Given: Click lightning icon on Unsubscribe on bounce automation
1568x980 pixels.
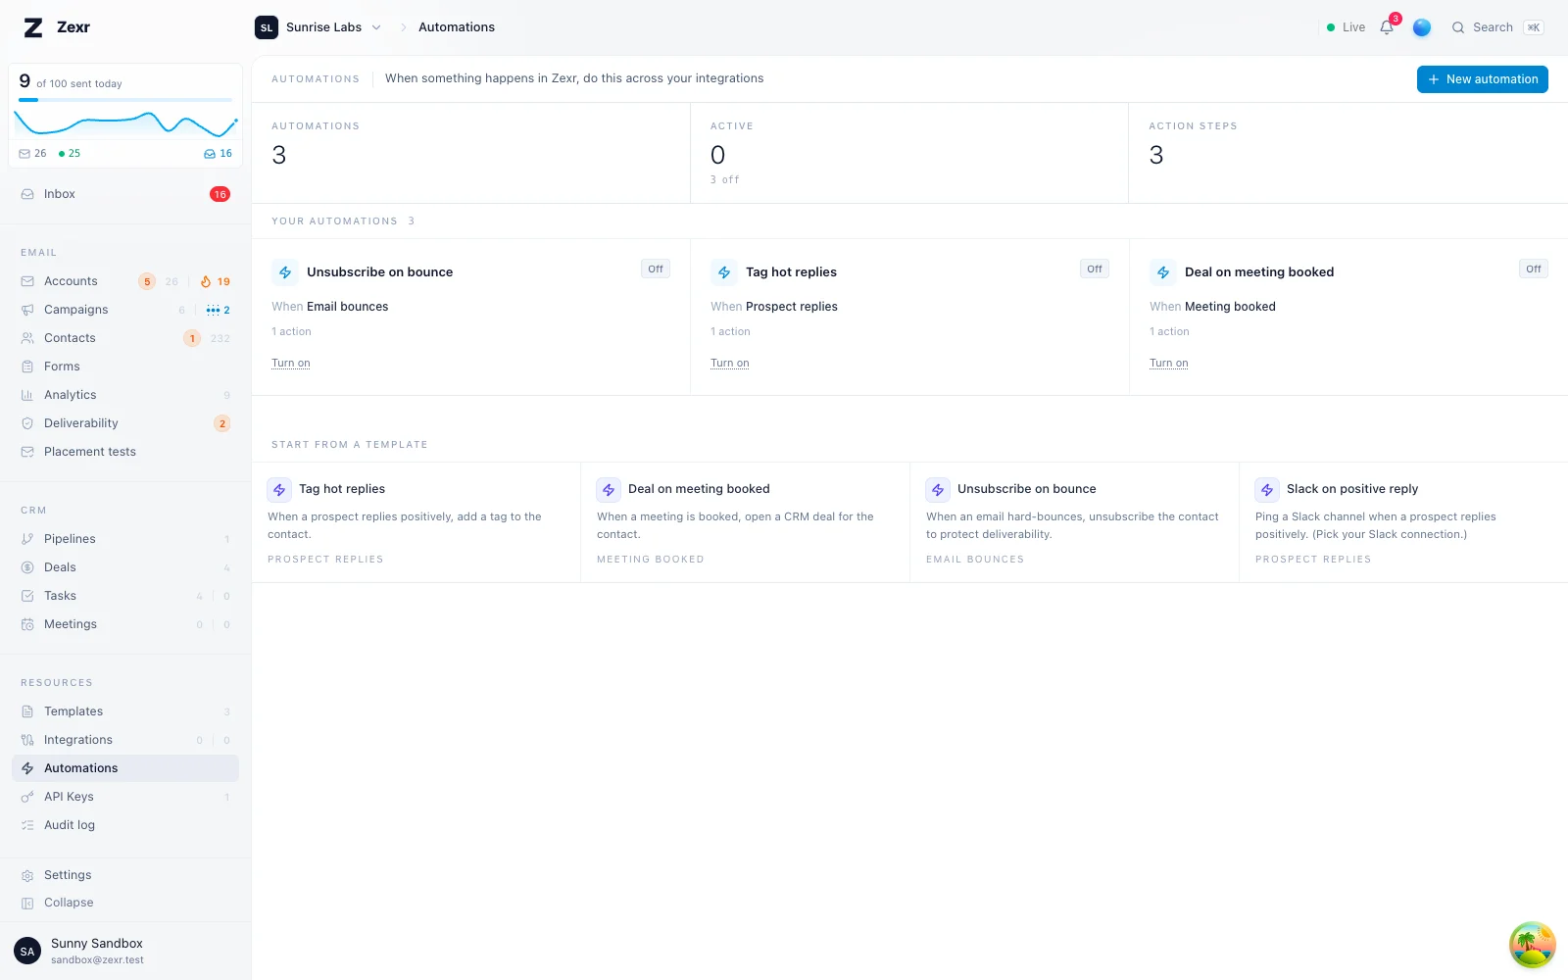Looking at the screenshot, I should pyautogui.click(x=285, y=272).
